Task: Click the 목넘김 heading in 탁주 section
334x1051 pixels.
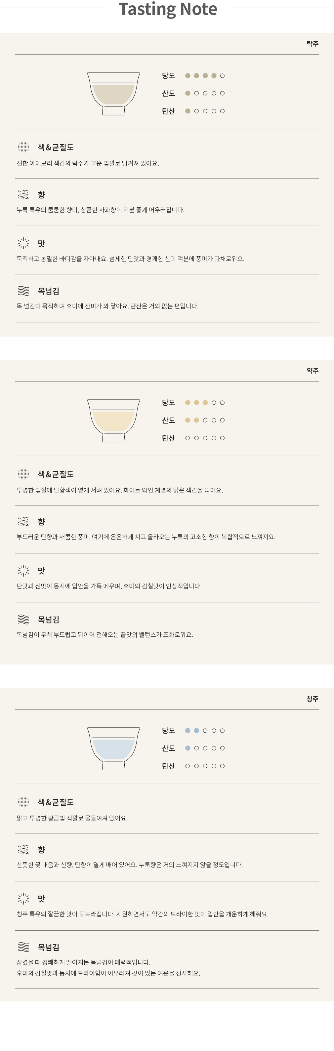Action: pyautogui.click(x=49, y=291)
